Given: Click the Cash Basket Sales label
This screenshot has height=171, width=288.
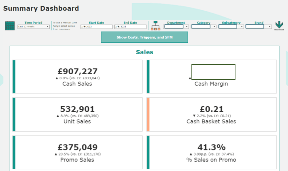Looking at the screenshot, I should click(x=211, y=122).
